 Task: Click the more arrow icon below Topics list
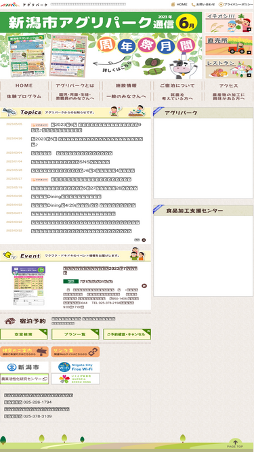(144, 240)
